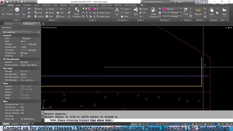This screenshot has width=233, height=131.
Task: Expand the Modify panel
Action: 52,20
